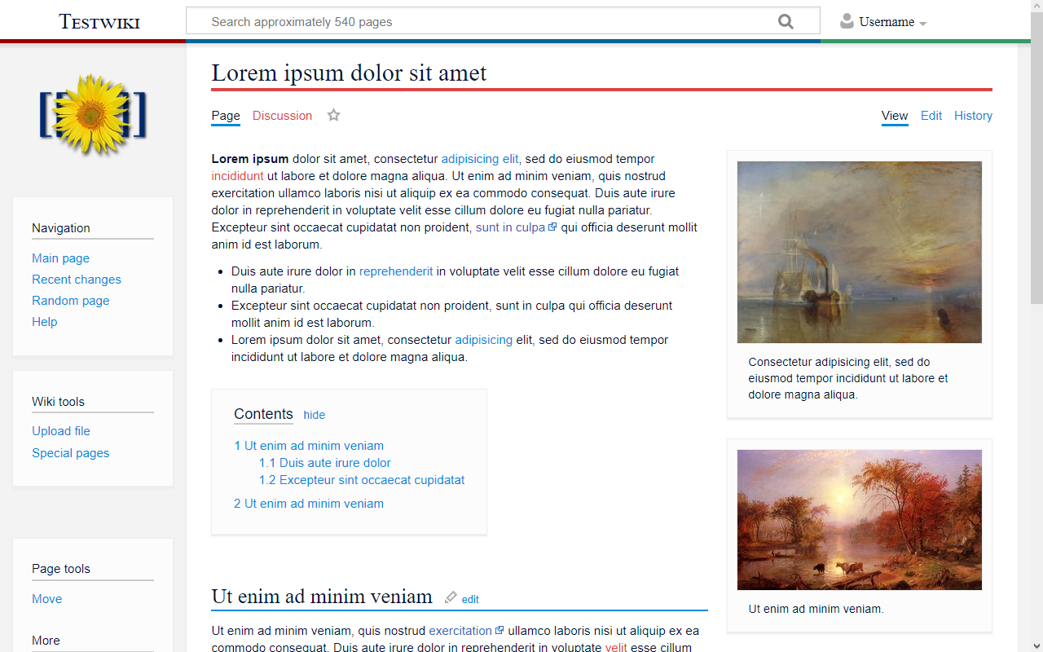The width and height of the screenshot is (1043, 652).
Task: Jump to section 1.1 Duis aute irure dolor
Action: coord(325,463)
